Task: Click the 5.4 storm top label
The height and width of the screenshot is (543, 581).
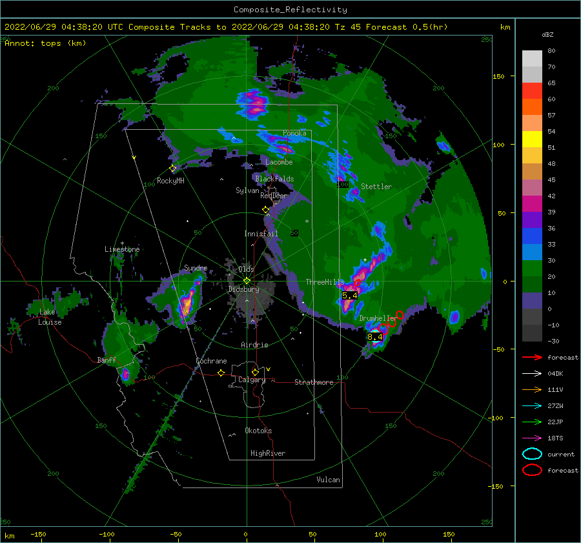Action: tap(349, 296)
